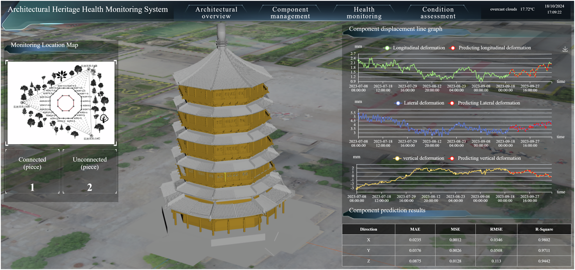The height and width of the screenshot is (270, 575).
Task: Toggle the Predicting longitudinal deformation legend series
Action: click(490, 48)
